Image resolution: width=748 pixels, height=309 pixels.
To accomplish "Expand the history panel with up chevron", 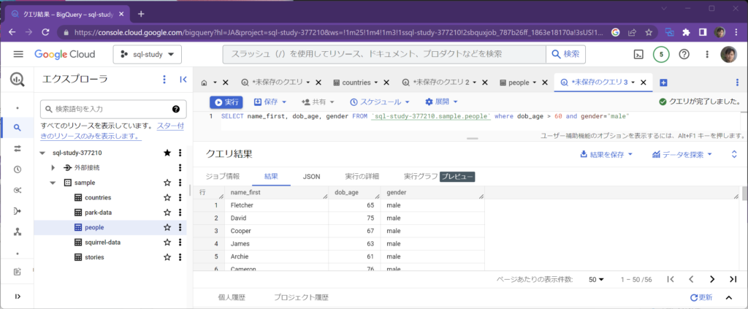I will coord(729,297).
